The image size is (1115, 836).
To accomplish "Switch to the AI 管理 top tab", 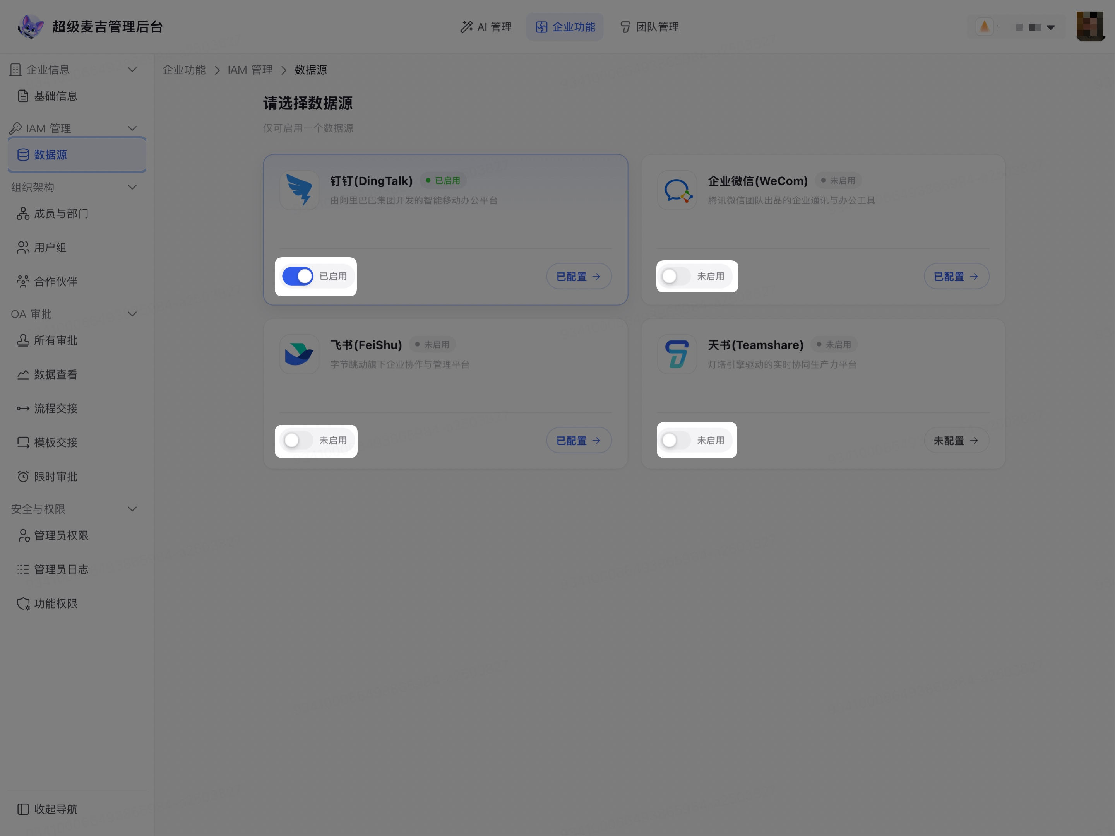I will [486, 27].
